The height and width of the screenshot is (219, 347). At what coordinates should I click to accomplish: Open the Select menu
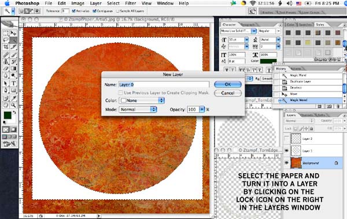click(x=113, y=3)
